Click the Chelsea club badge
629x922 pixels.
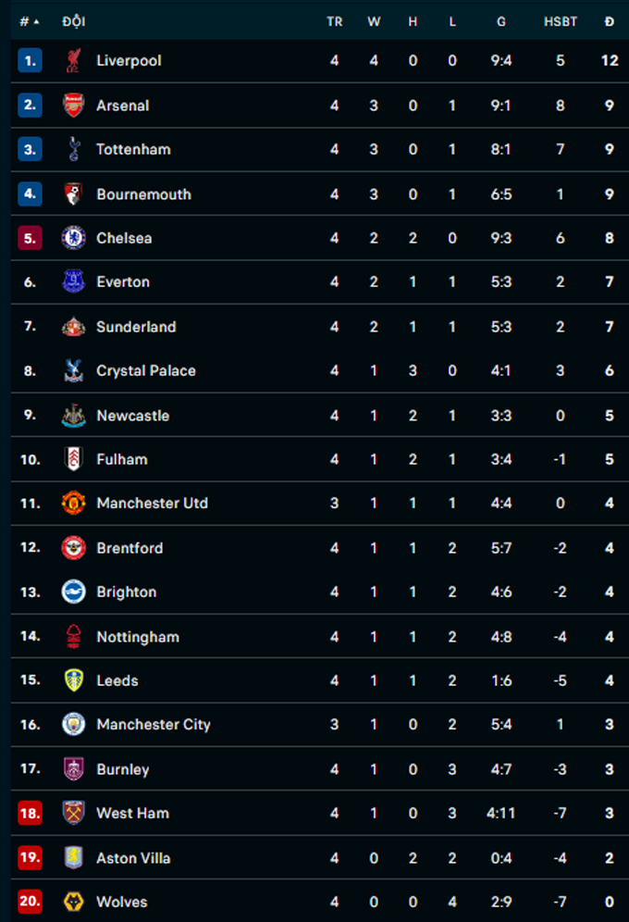pyautogui.click(x=73, y=238)
